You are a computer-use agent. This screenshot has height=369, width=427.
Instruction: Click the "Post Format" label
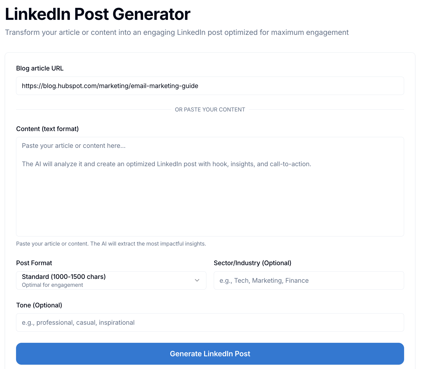click(x=34, y=263)
